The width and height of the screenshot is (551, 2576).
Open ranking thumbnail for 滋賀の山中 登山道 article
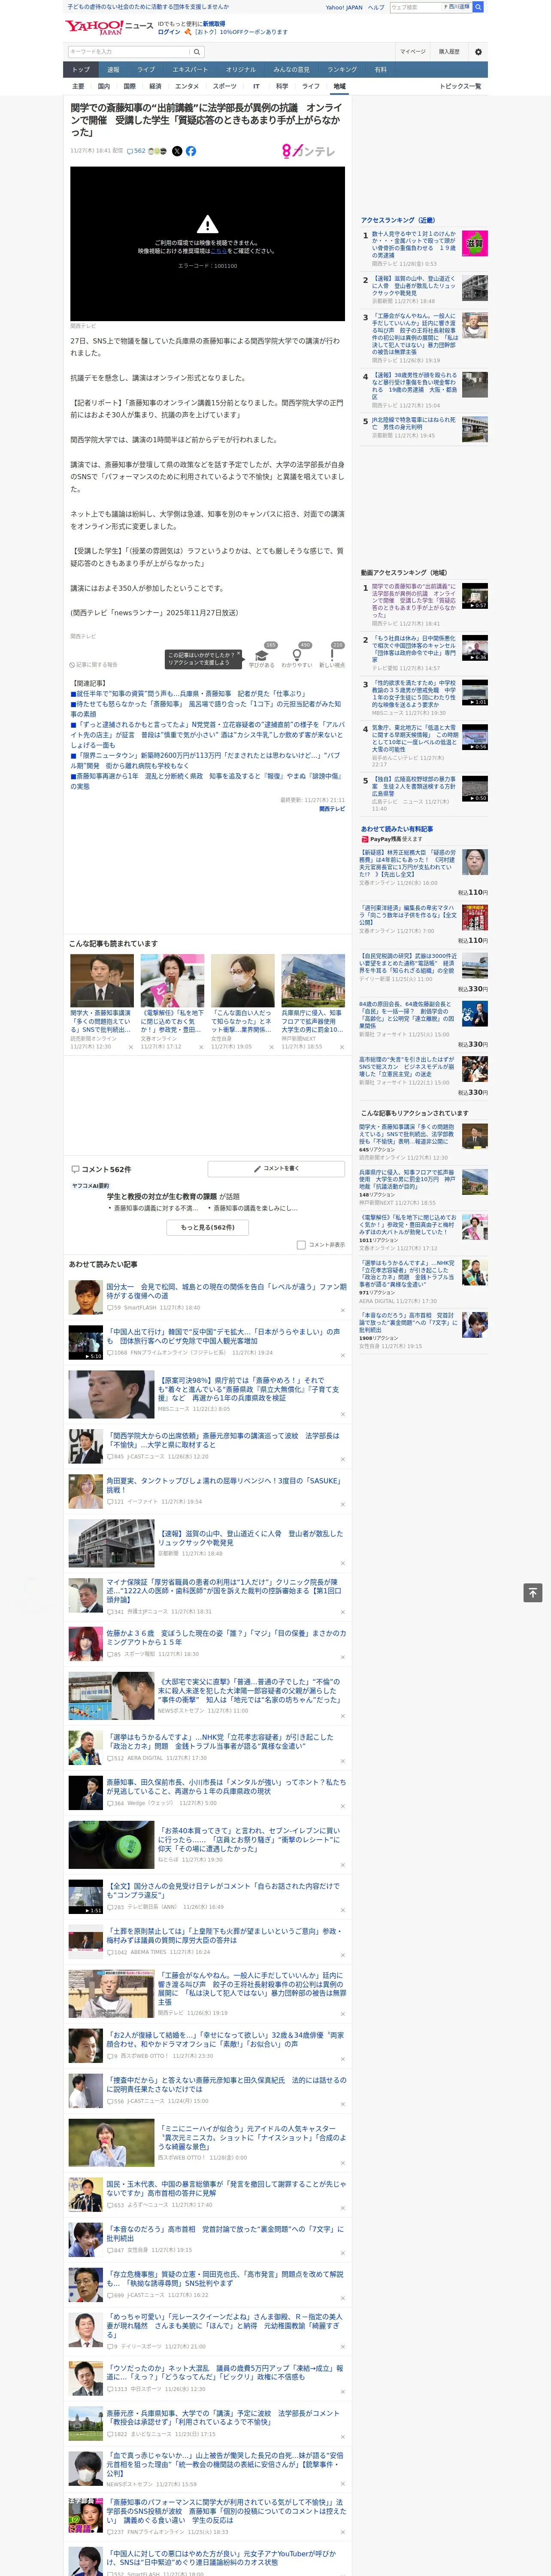point(475,289)
